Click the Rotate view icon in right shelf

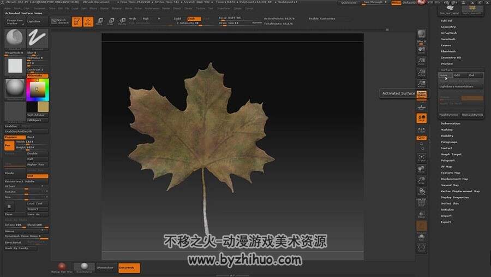(x=422, y=192)
